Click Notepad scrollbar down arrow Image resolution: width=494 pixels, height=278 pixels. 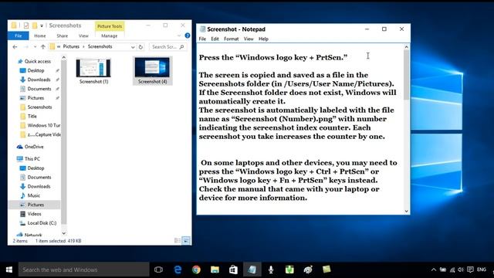407,211
